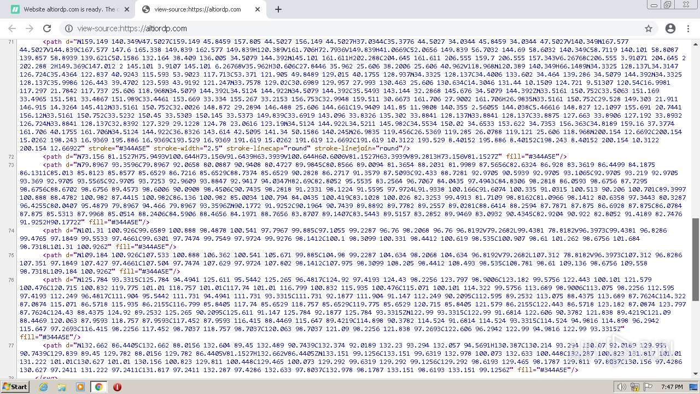700x394 pixels.
Task: View site information icon in address bar
Action: (x=69, y=28)
